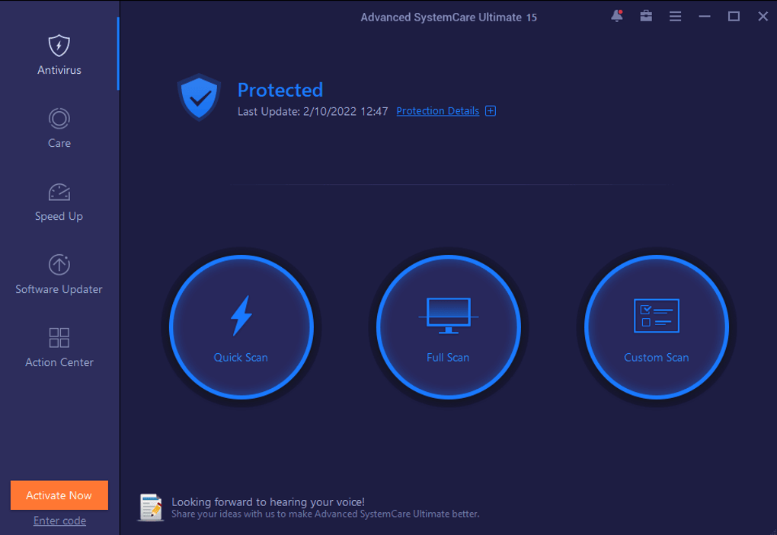Maximize the Advanced SystemCare window
Viewport: 777px width, 535px height.
[x=734, y=16]
